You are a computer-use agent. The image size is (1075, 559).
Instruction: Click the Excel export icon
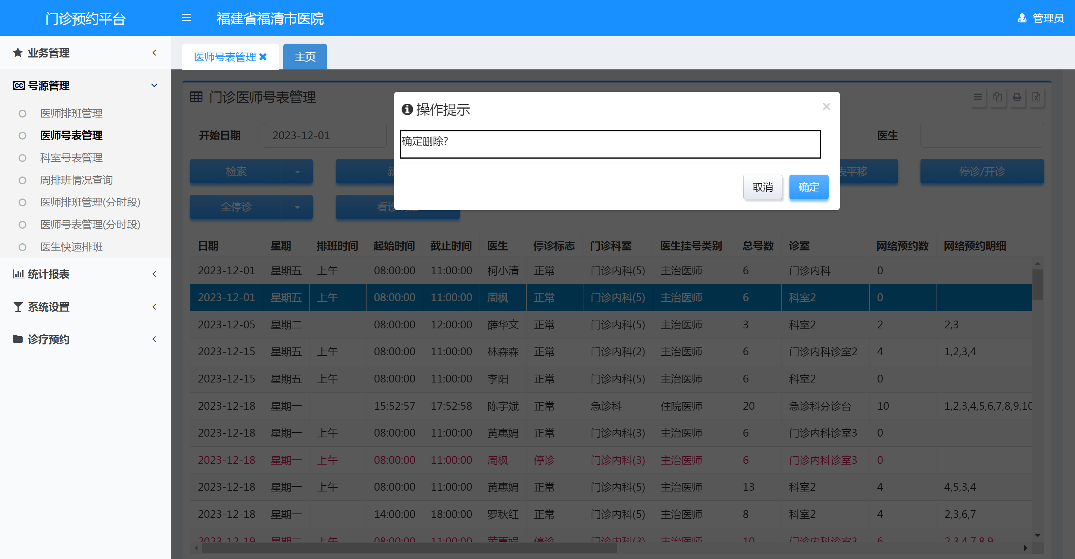[x=1036, y=97]
